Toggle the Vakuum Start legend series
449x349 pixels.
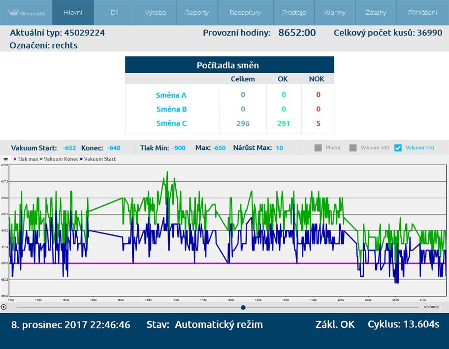pyautogui.click(x=99, y=159)
